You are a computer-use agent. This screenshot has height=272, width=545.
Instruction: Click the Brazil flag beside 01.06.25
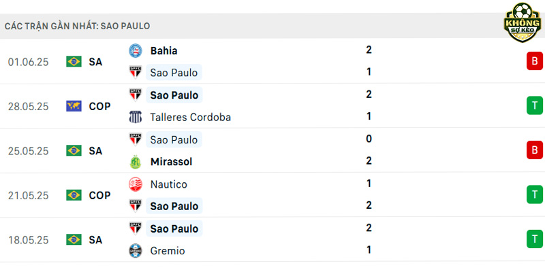(74, 61)
